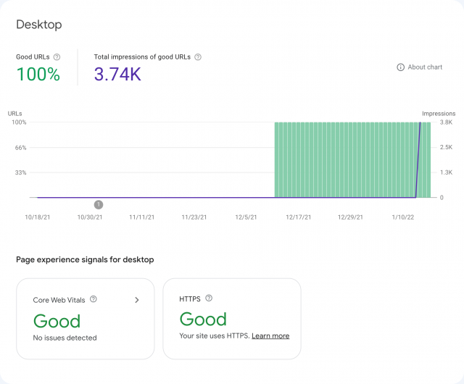Select annotation marker 1 on chart timeline
Viewport: 464px width, 384px height.
[99, 205]
